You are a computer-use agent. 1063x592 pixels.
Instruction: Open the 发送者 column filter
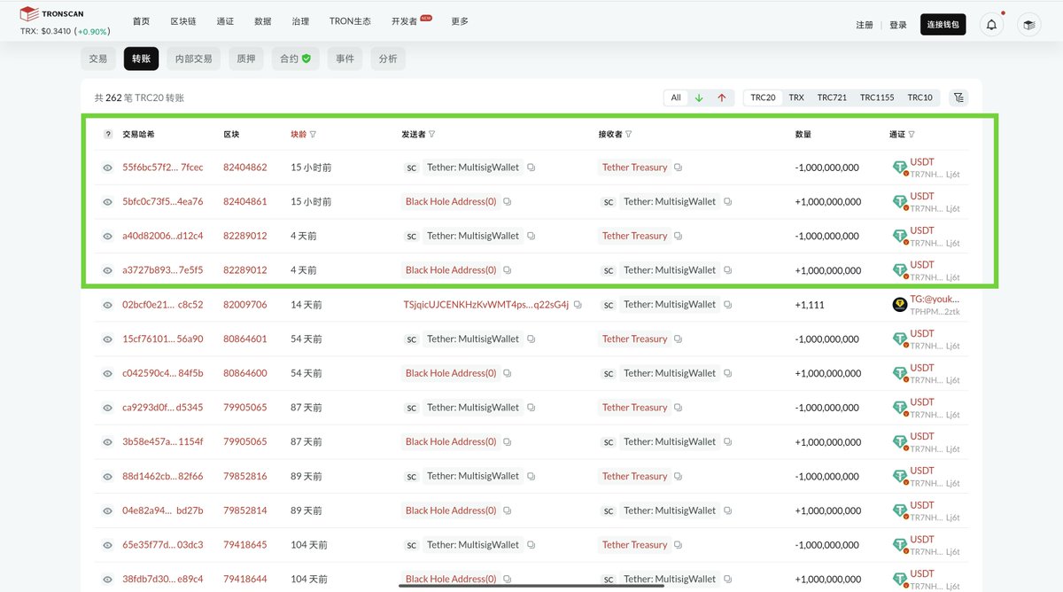point(432,135)
